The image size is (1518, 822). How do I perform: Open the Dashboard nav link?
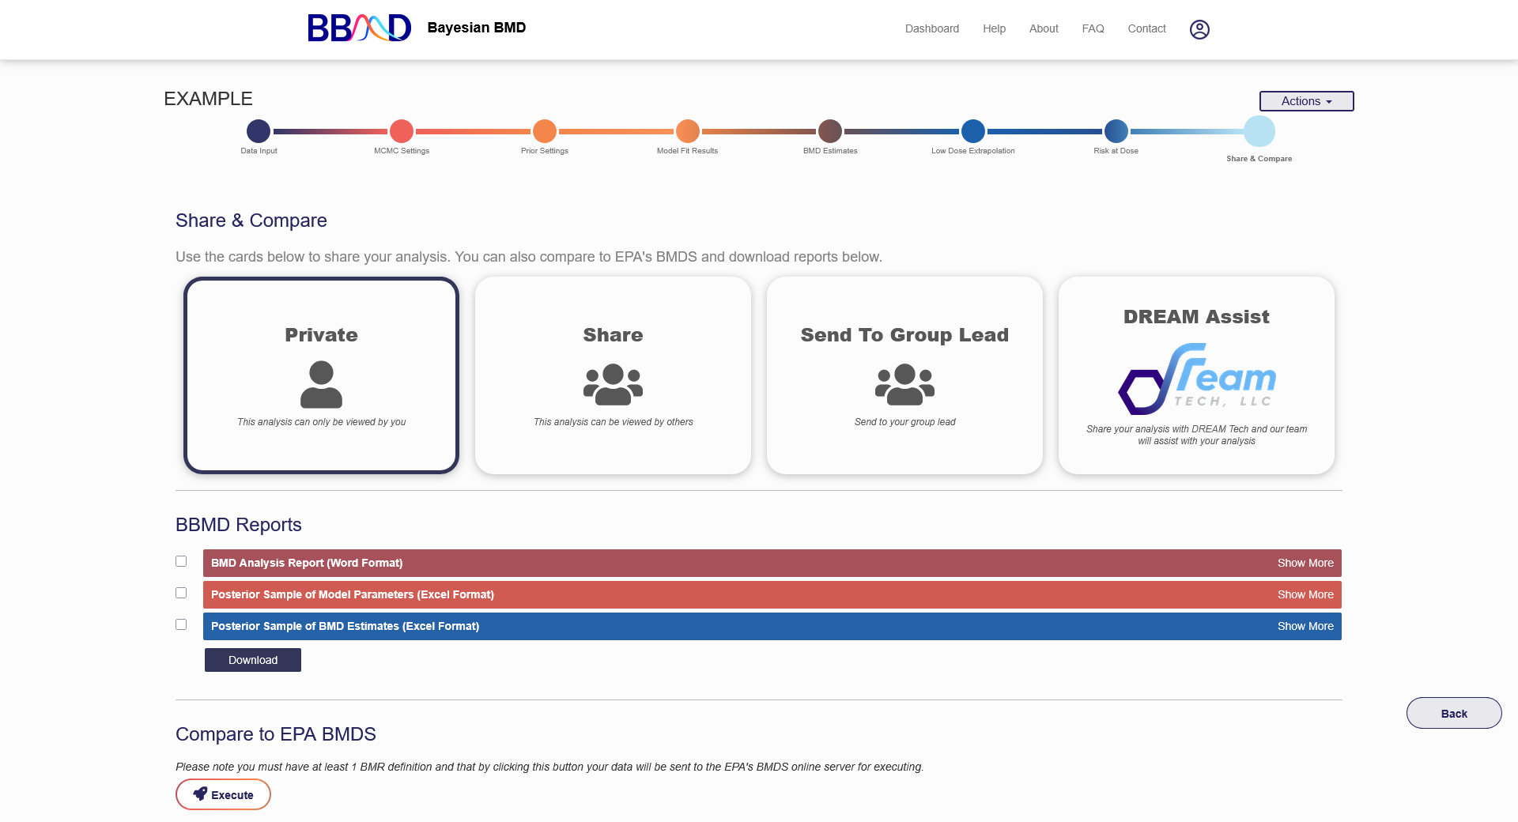931,28
